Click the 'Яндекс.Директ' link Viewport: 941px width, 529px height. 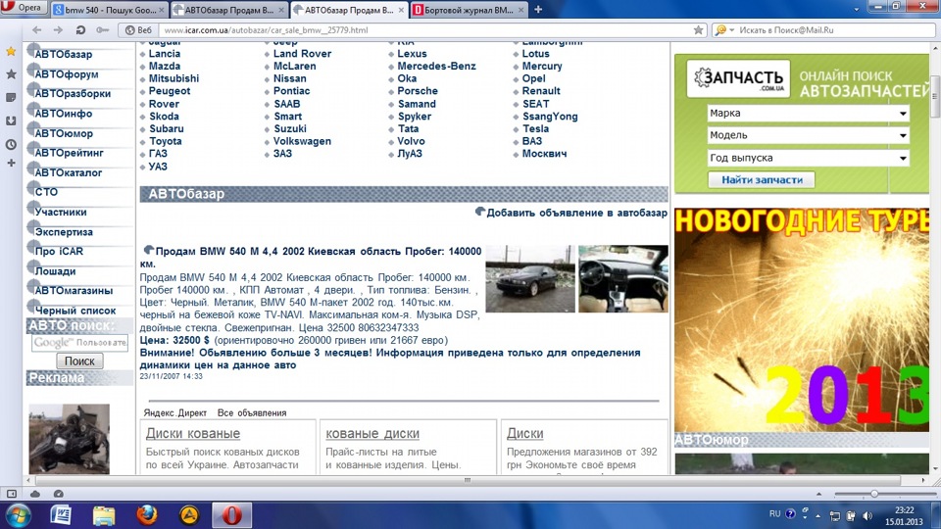[174, 412]
